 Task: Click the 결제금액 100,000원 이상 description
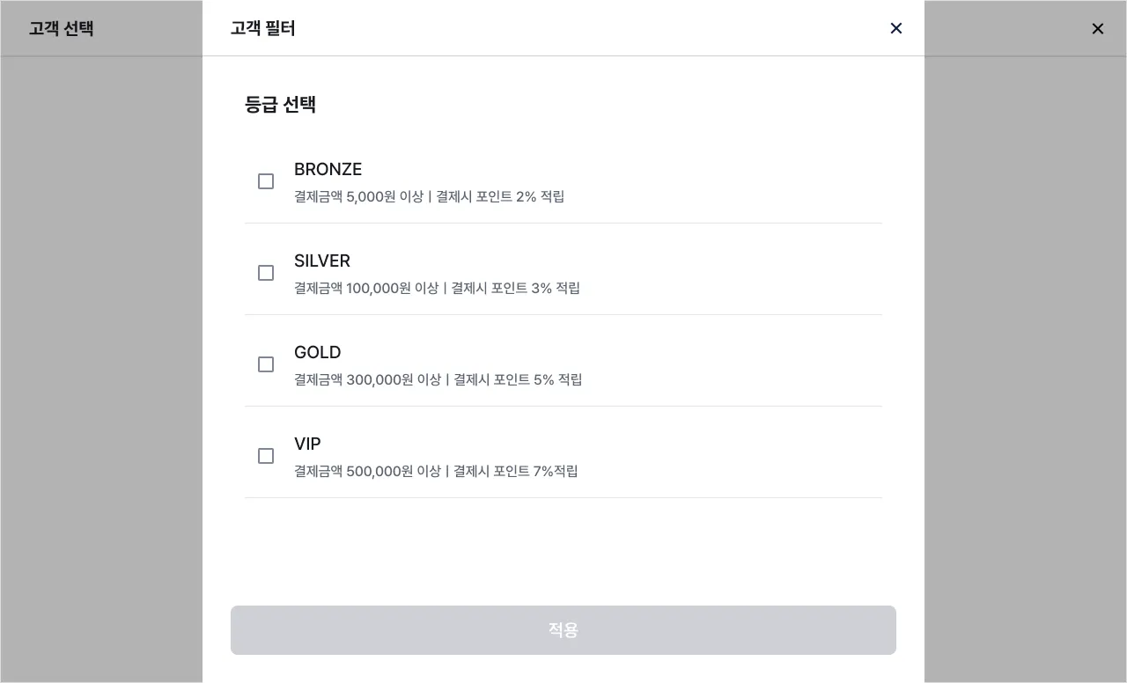click(366, 288)
